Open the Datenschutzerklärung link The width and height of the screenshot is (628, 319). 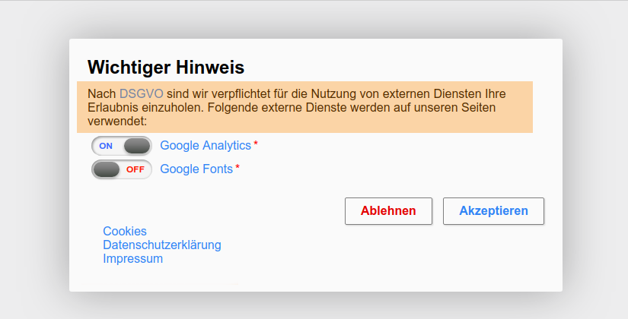(162, 245)
